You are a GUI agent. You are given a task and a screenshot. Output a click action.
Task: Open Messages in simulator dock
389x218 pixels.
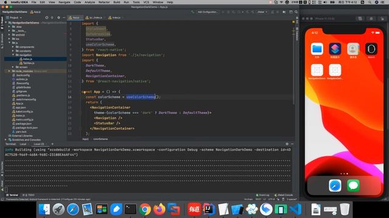(x=353, y=186)
